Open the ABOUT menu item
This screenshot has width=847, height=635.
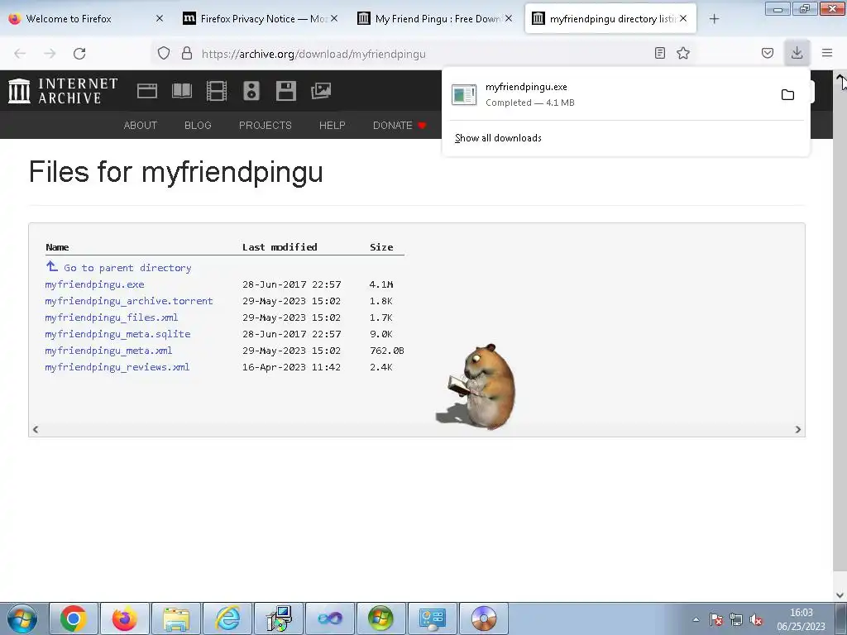coord(141,126)
